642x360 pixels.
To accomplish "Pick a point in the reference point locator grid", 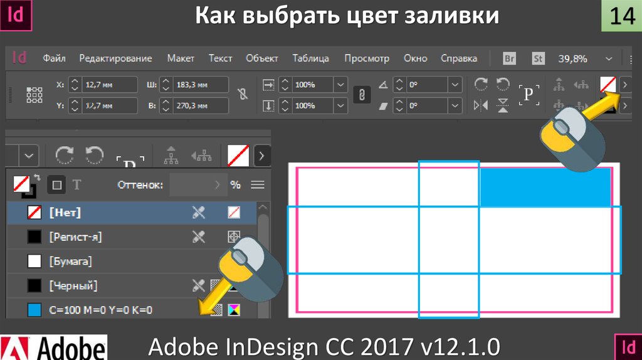I will point(34,95).
